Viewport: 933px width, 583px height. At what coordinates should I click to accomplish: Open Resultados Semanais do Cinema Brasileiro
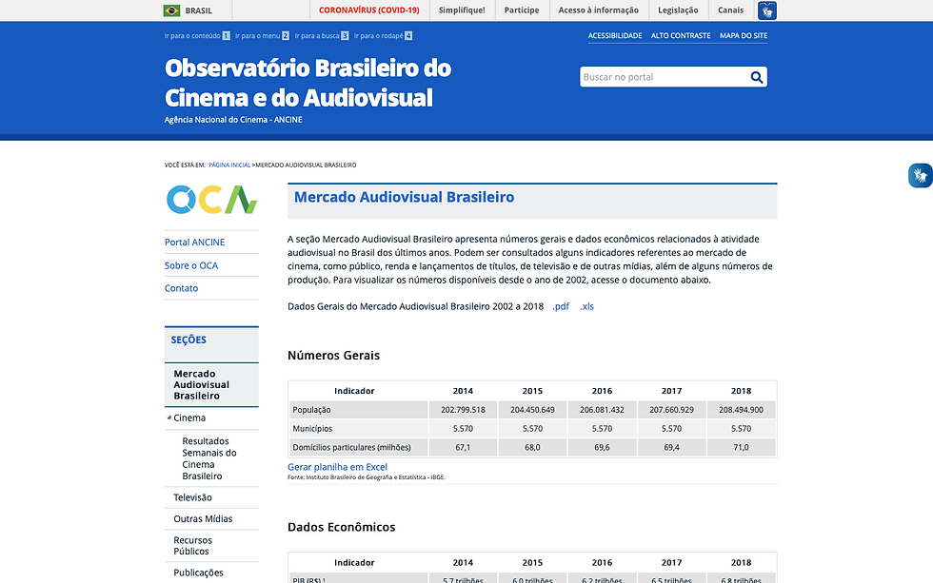tap(208, 458)
